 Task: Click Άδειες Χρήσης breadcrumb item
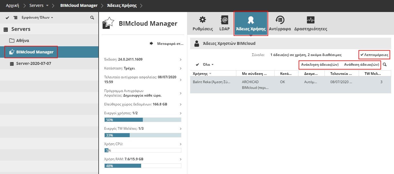(x=122, y=5)
